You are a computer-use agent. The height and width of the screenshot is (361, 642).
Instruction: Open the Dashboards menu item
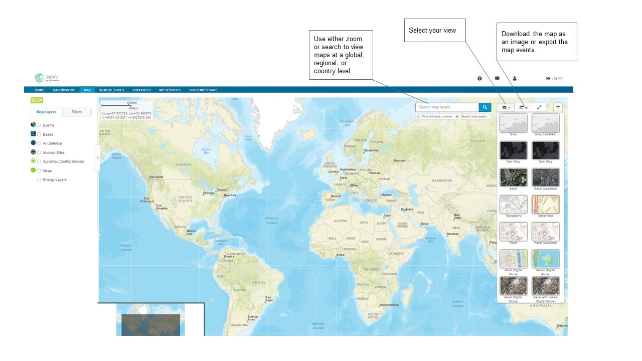click(64, 90)
